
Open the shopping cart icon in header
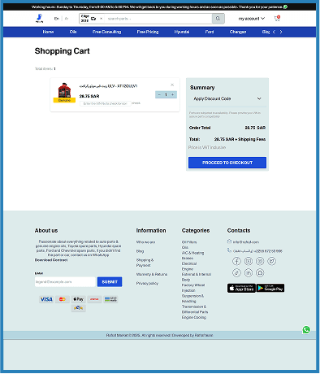click(x=277, y=19)
